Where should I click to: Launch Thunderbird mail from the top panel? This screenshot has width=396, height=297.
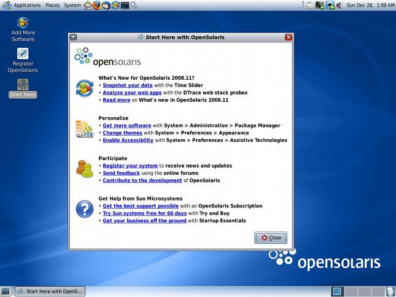tap(106, 5)
